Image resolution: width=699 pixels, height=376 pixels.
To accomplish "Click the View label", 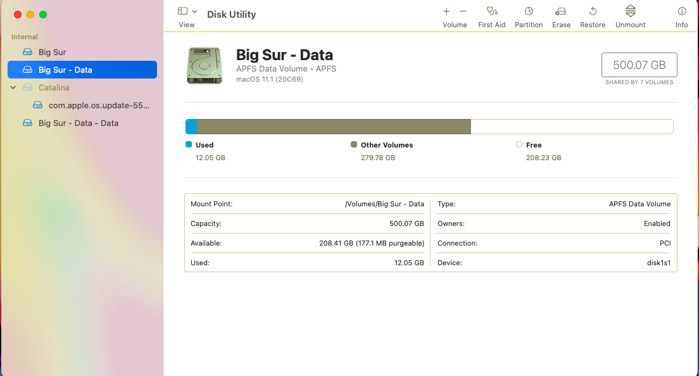I will (x=186, y=25).
